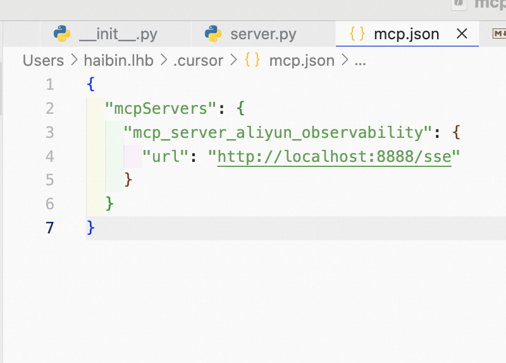Expand chevron after .cursor breadcrumb
Screen dimensions: 506x363
tap(233, 60)
